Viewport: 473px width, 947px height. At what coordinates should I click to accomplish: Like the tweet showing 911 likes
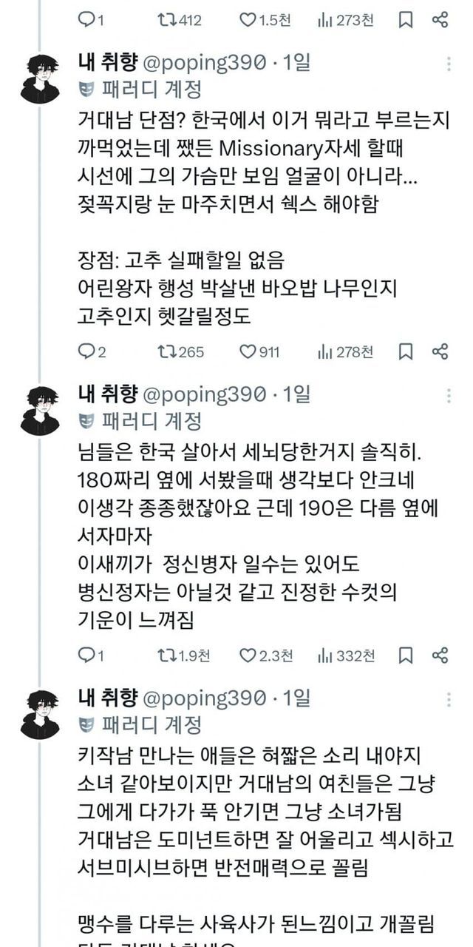(247, 351)
